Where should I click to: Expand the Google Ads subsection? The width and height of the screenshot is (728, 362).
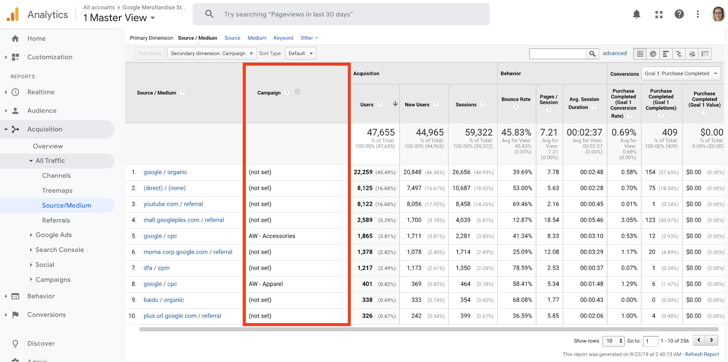(x=31, y=235)
